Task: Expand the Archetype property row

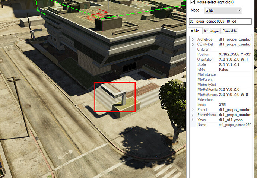Action: point(193,39)
